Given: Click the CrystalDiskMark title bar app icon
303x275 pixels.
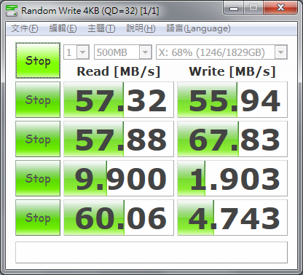Looking at the screenshot, I should pos(12,10).
